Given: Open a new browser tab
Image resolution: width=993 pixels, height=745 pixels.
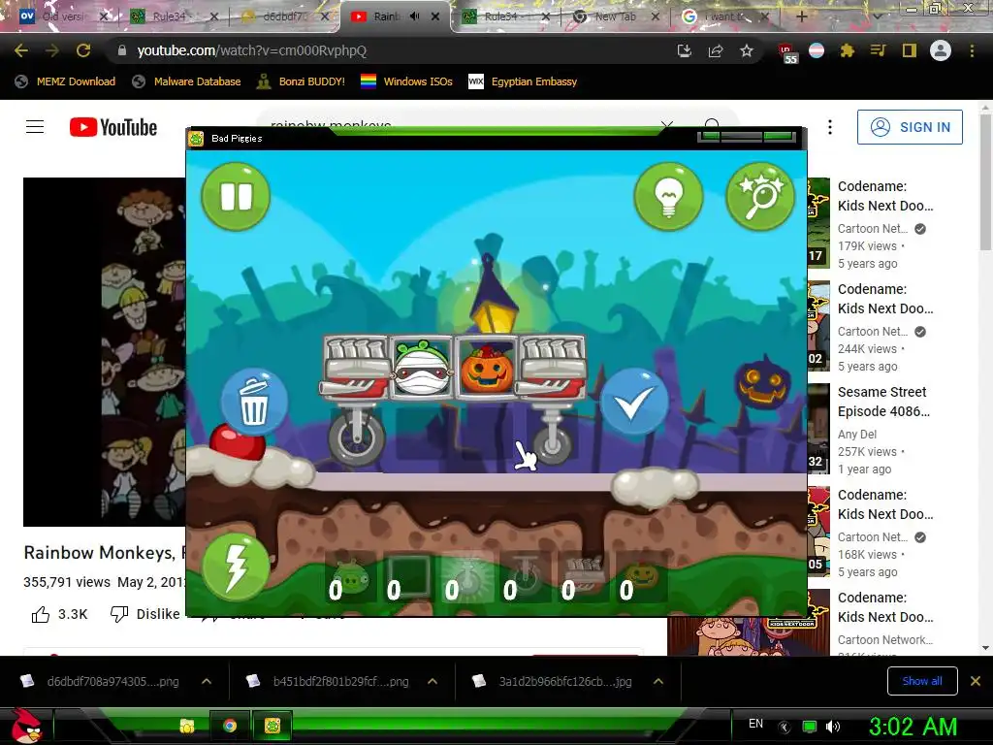Looking at the screenshot, I should [801, 16].
